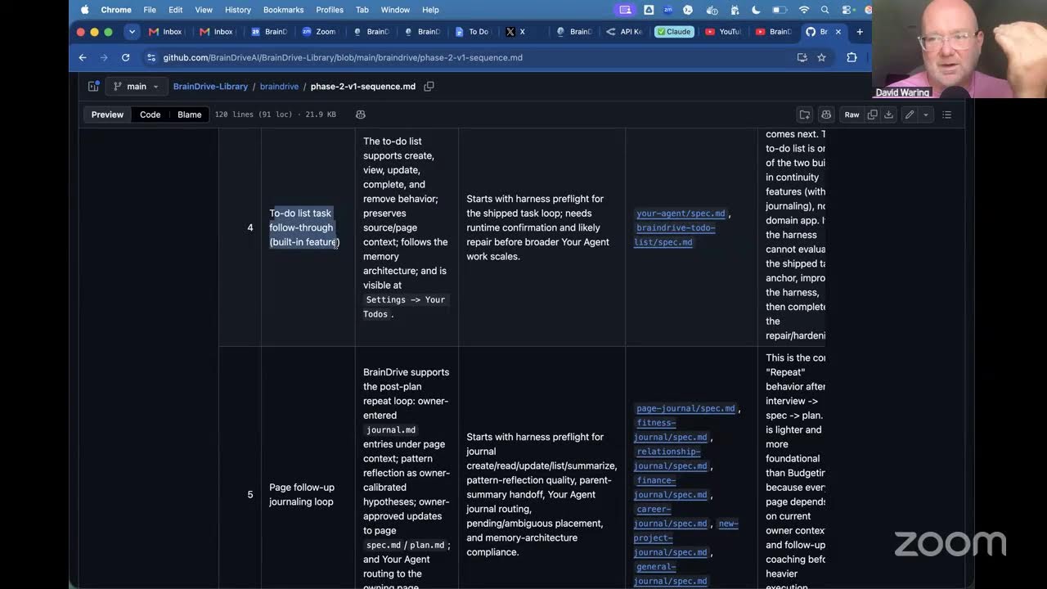Switch to the To Do browser tab
The image size is (1047, 589).
[x=472, y=32]
